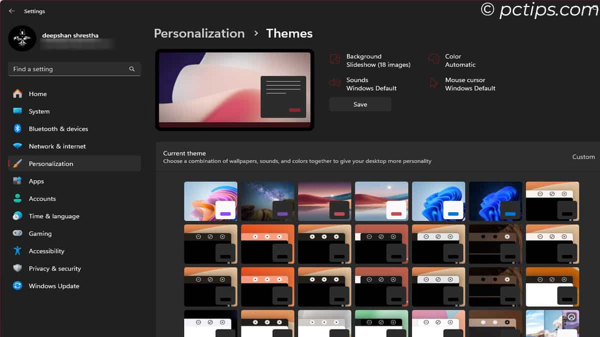This screenshot has width=600, height=337.
Task: Click the search magnifier icon
Action: pos(131,69)
